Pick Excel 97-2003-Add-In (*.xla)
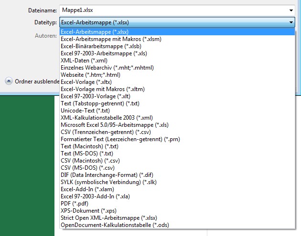This screenshot has width=301, height=236. [x=177, y=196]
